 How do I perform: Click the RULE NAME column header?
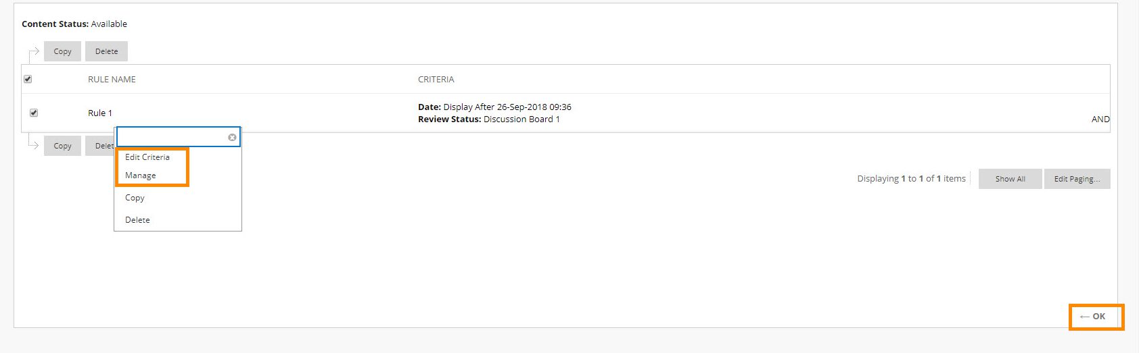coord(112,80)
